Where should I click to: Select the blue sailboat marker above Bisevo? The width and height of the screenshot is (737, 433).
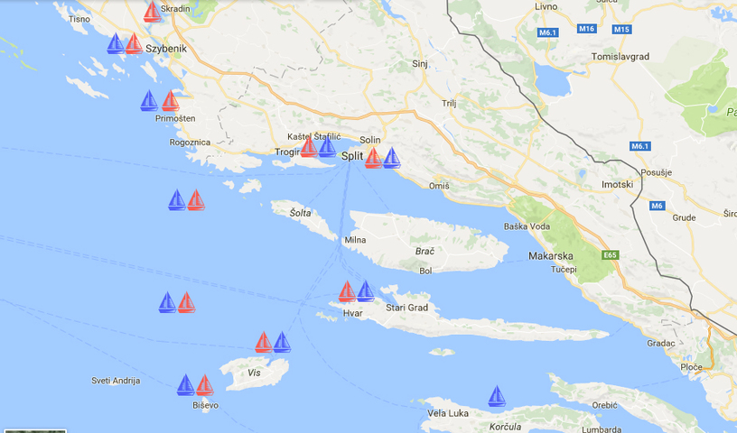(x=186, y=385)
